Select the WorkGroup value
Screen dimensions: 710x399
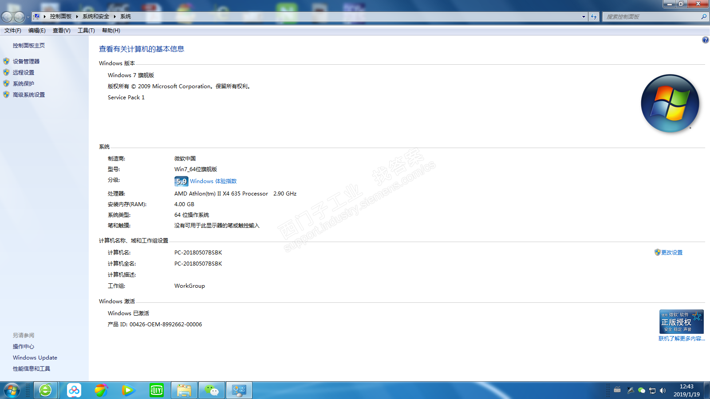point(189,286)
